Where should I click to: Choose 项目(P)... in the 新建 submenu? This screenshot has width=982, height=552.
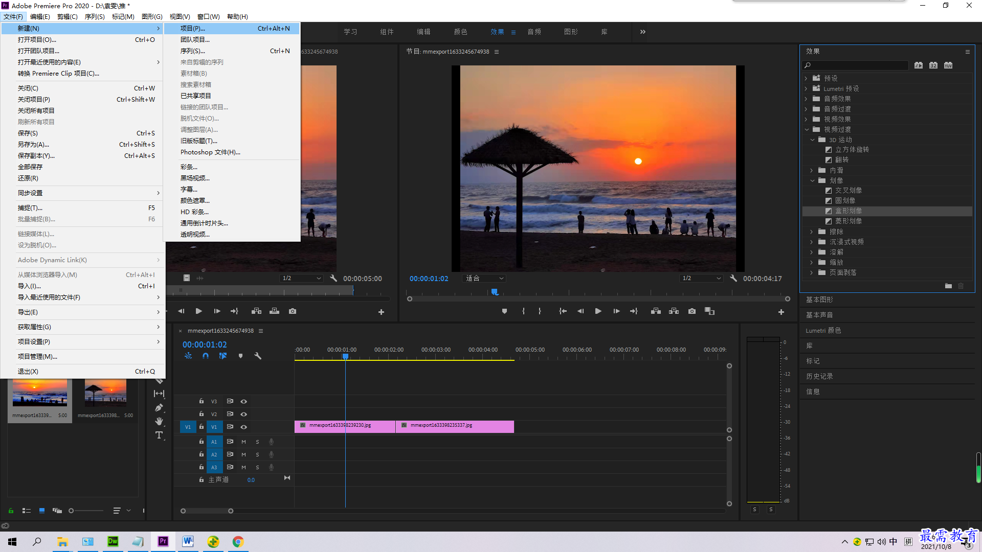point(232,29)
